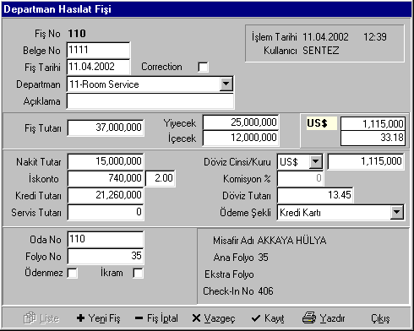Click the minus icon for Fiş İptal
The width and height of the screenshot is (414, 331).
(139, 318)
